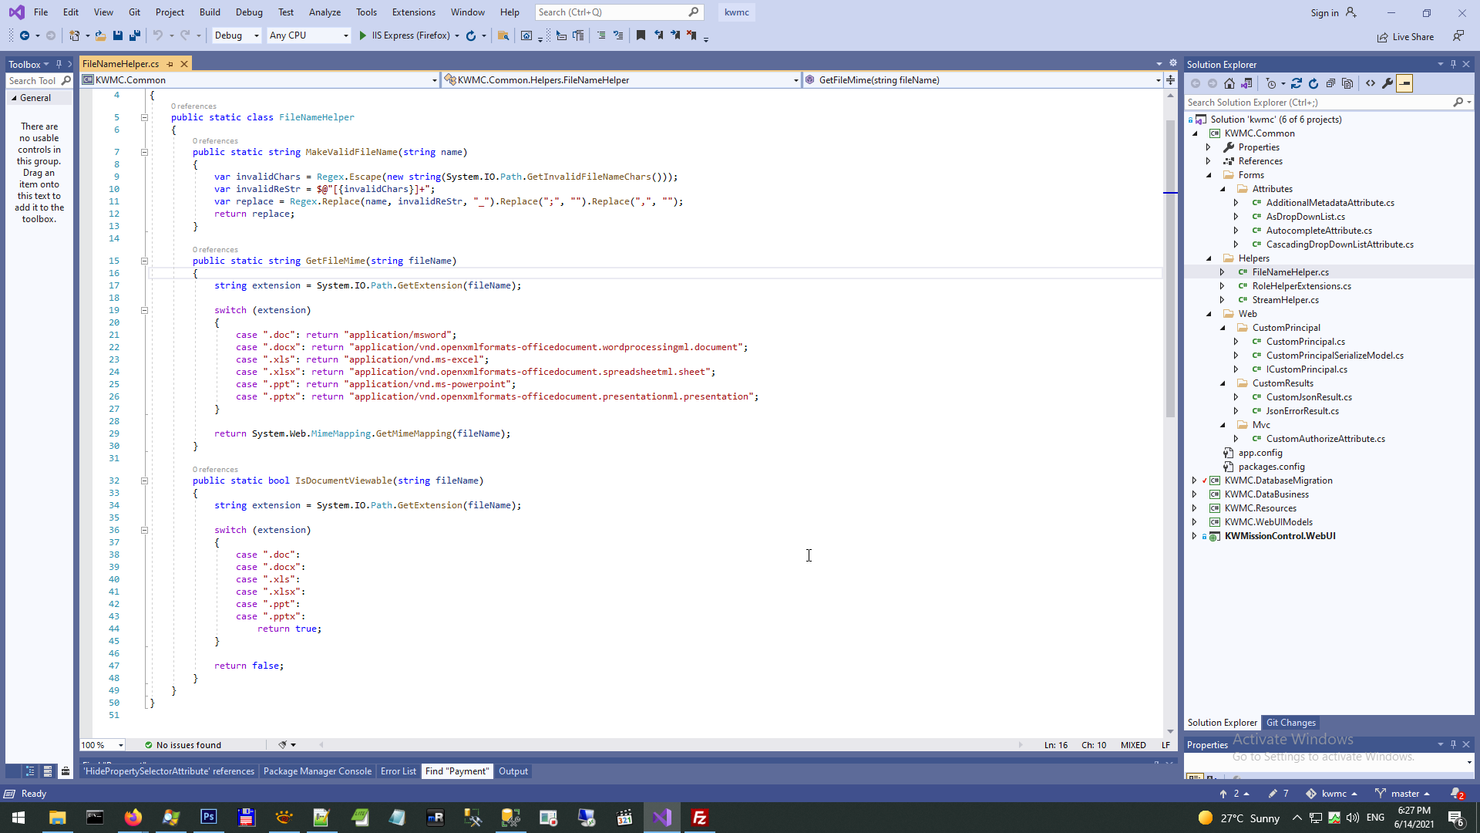This screenshot has height=833, width=1480.
Task: Click the Save All toolbar icon
Action: click(x=135, y=35)
